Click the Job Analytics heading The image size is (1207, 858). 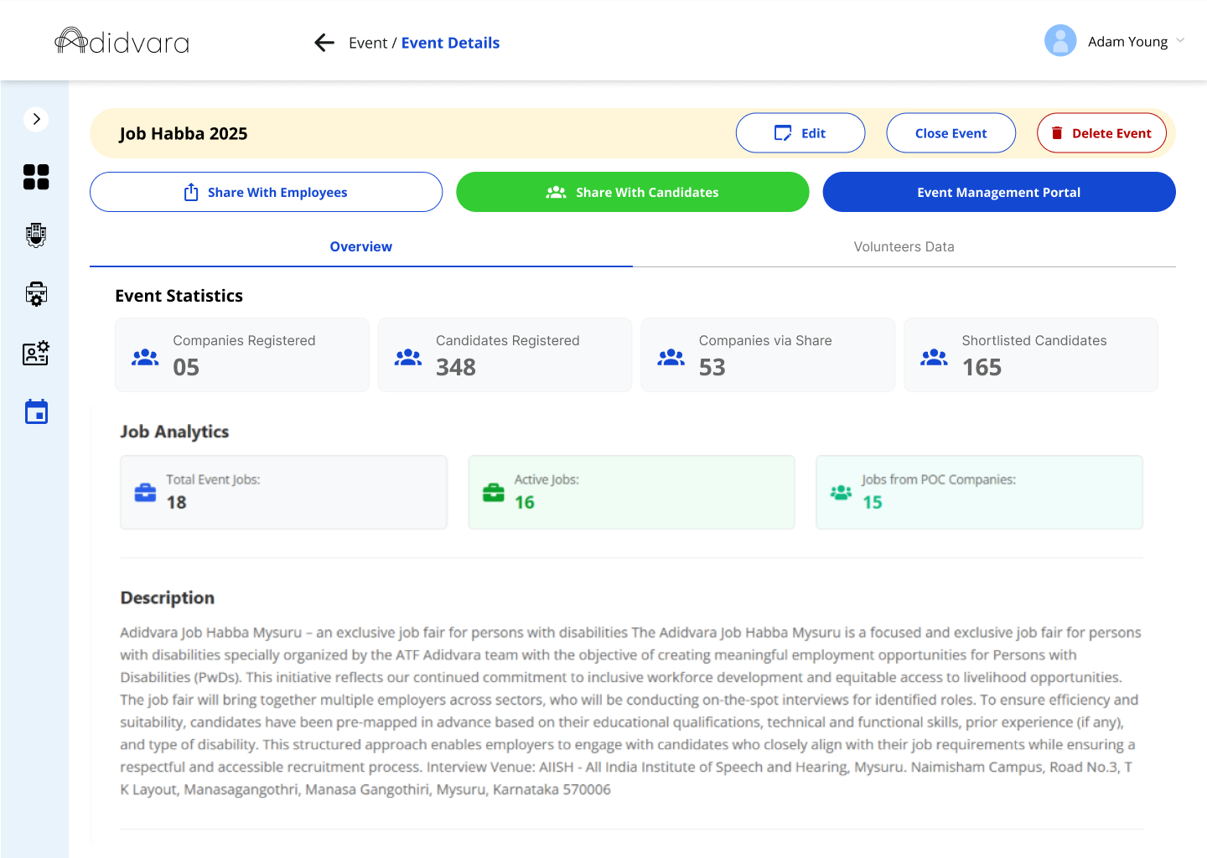[174, 432]
